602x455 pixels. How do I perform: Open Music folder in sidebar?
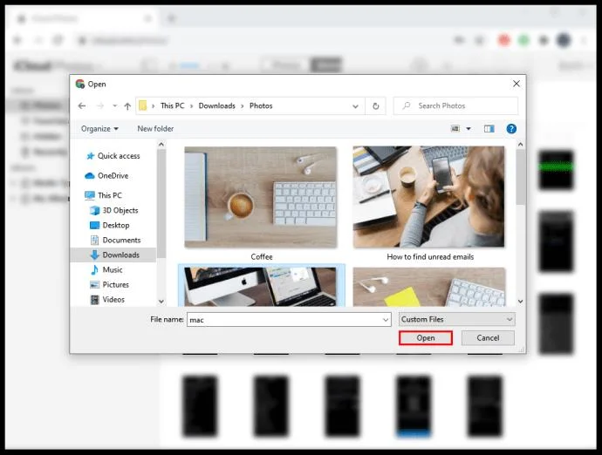pyautogui.click(x=113, y=269)
